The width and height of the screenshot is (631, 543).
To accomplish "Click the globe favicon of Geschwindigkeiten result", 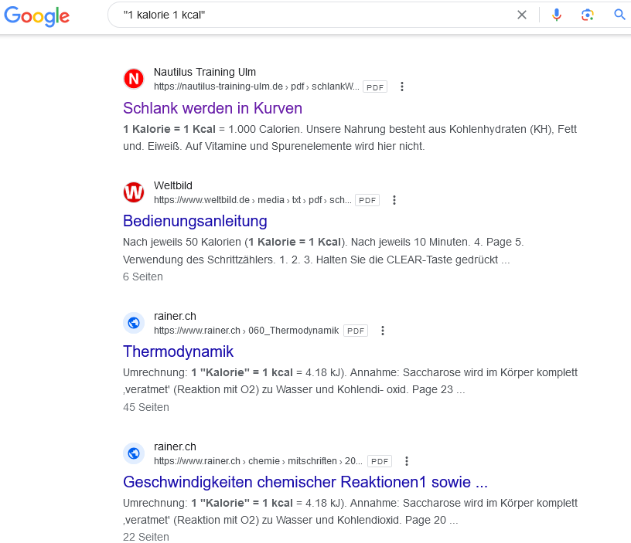I will click(134, 453).
